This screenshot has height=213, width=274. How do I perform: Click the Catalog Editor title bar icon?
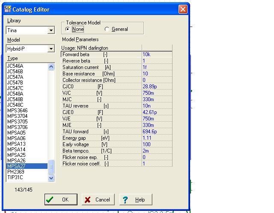(8, 9)
